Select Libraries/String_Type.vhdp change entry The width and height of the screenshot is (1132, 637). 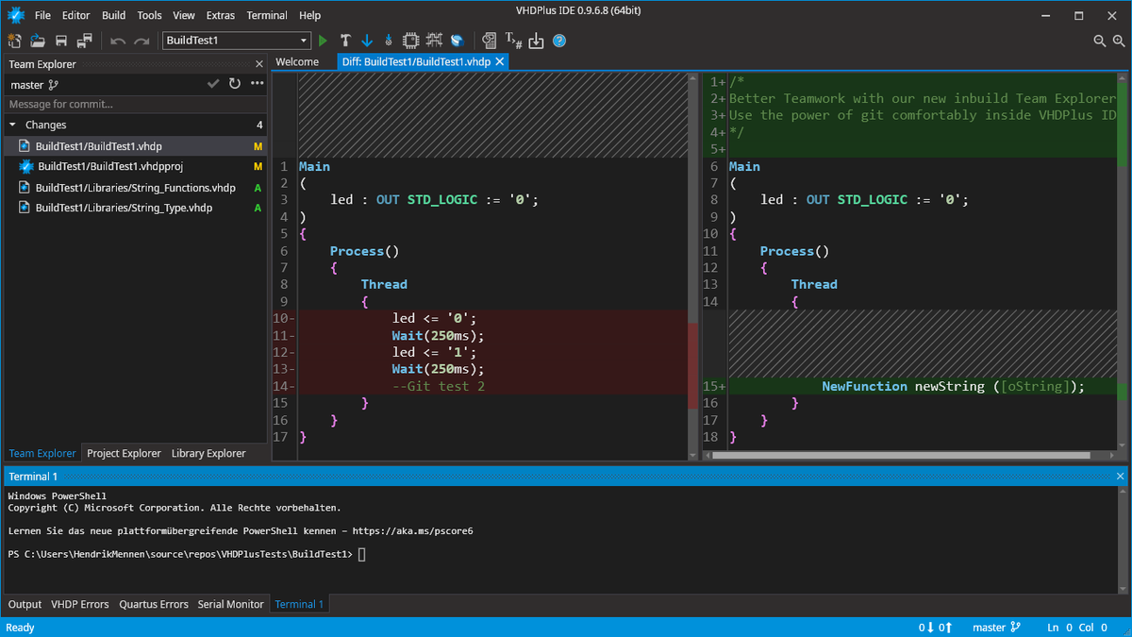(135, 208)
